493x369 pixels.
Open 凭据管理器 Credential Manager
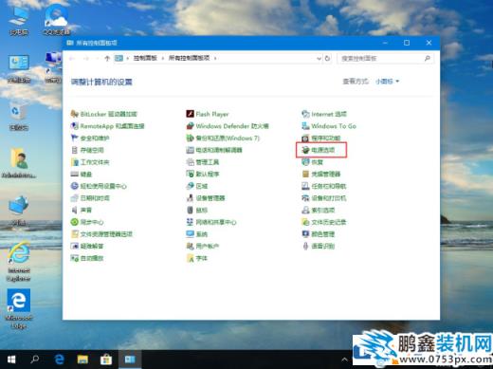[x=321, y=175]
